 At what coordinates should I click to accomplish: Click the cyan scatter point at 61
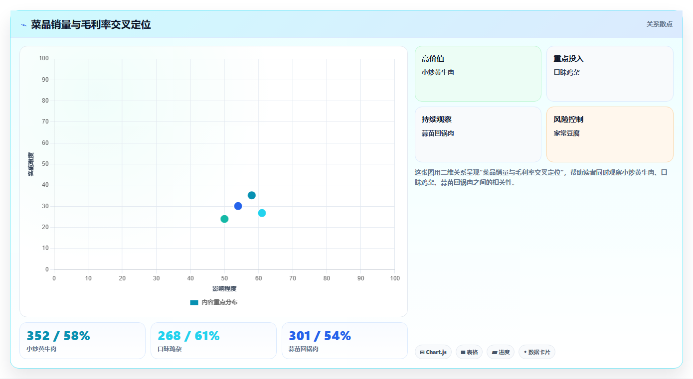pyautogui.click(x=262, y=213)
